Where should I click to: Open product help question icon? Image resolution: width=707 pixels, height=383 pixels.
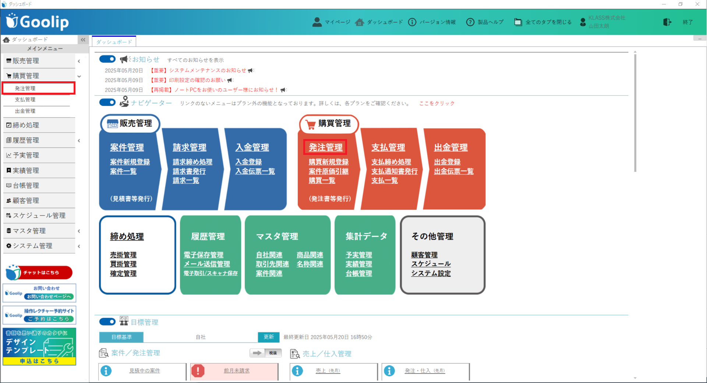point(470,22)
